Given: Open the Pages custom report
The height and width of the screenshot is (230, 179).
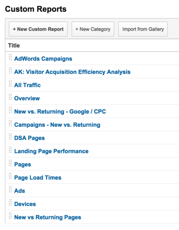Looking at the screenshot, I should [23, 165].
